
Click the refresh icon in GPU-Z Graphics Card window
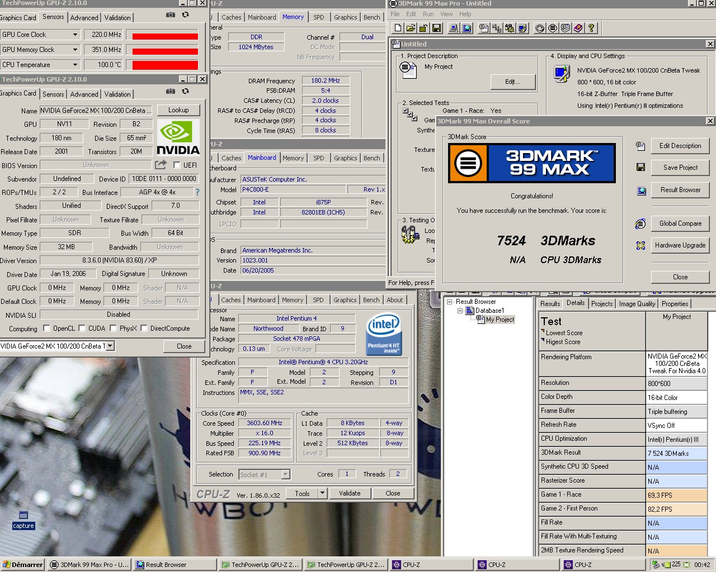185,91
